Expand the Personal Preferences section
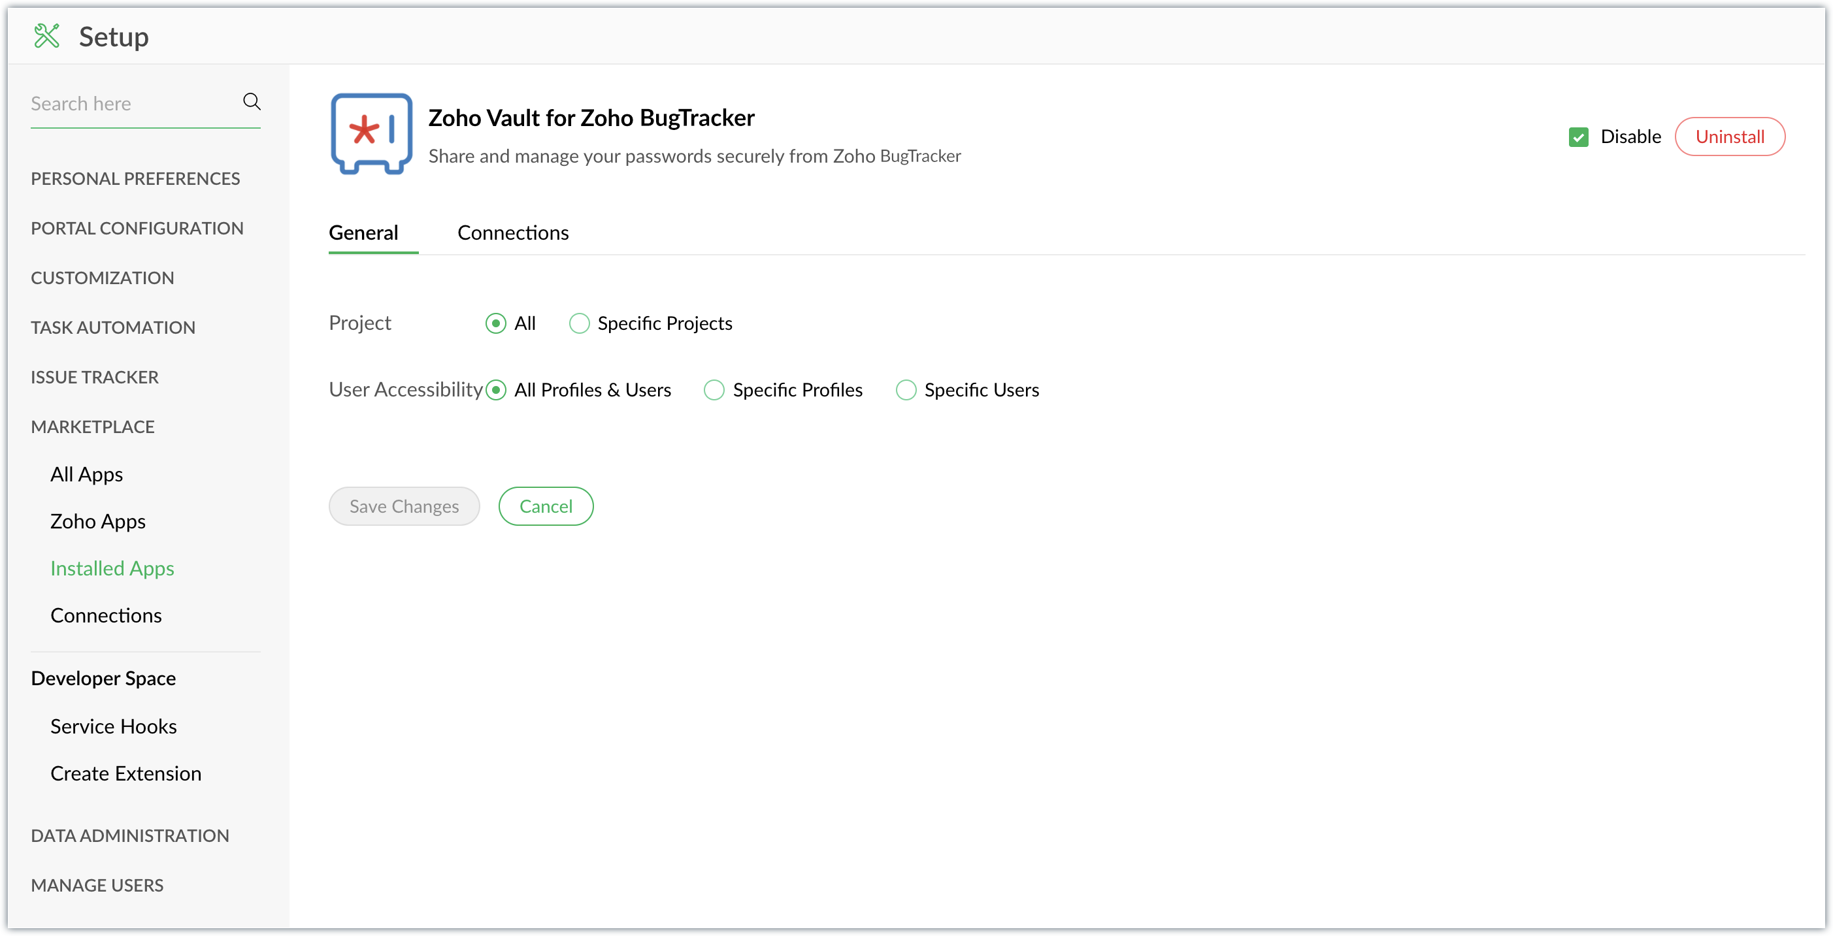 click(135, 178)
